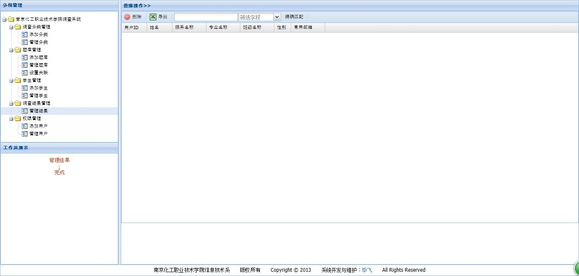The width and height of the screenshot is (579, 276).
Task: Click the red 删除 delete icon
Action: coord(127,17)
